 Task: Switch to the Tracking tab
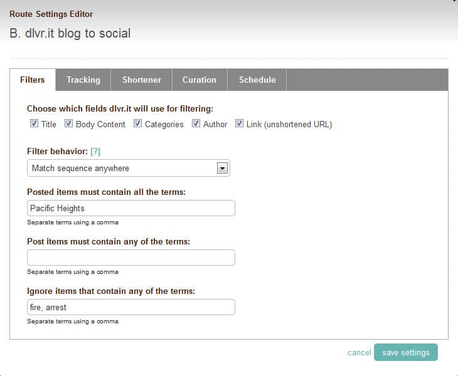click(83, 80)
